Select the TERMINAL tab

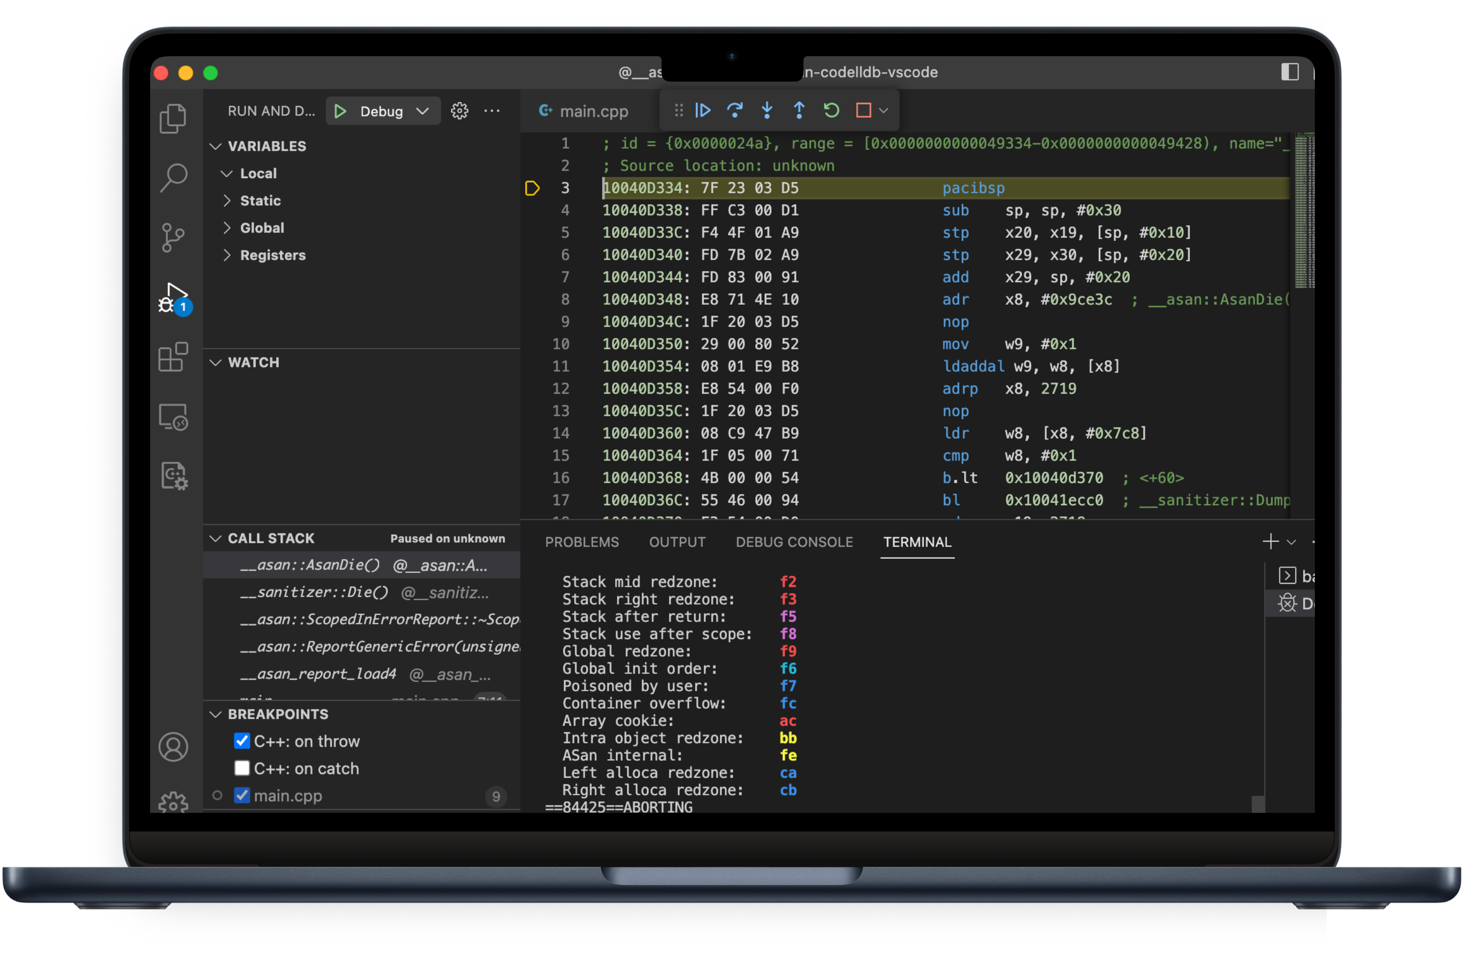coord(917,542)
